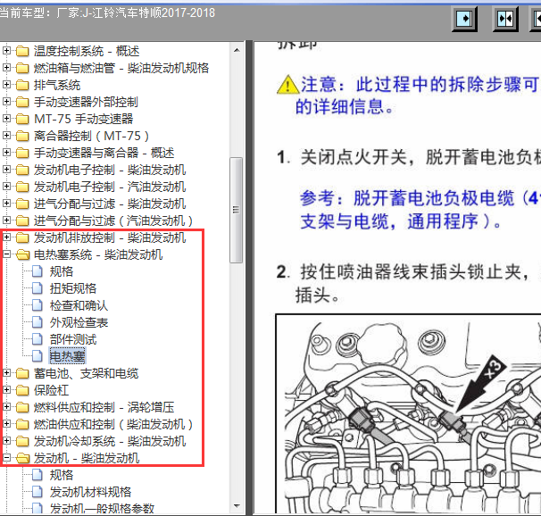
Task: Open 部件测试 page
Action: click(73, 339)
